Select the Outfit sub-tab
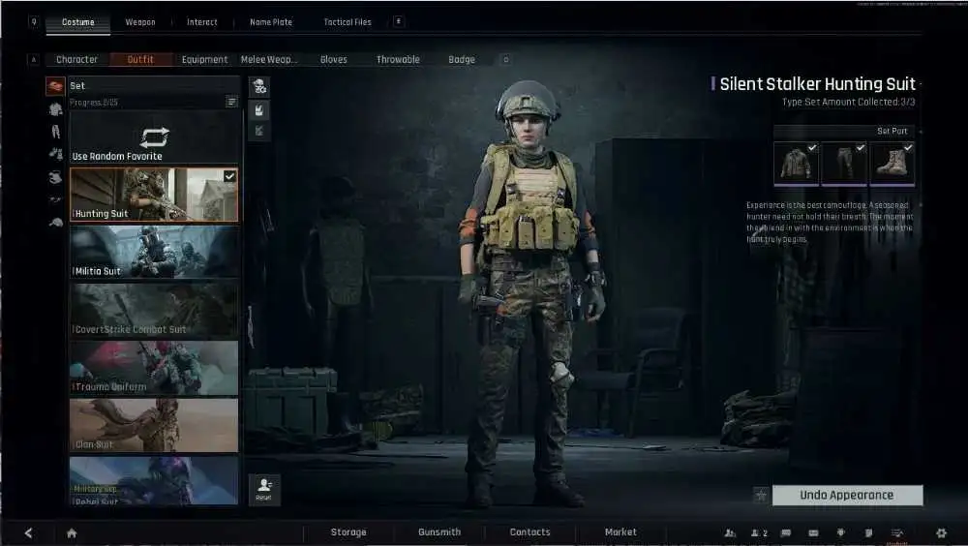This screenshot has height=546, width=968. point(140,59)
